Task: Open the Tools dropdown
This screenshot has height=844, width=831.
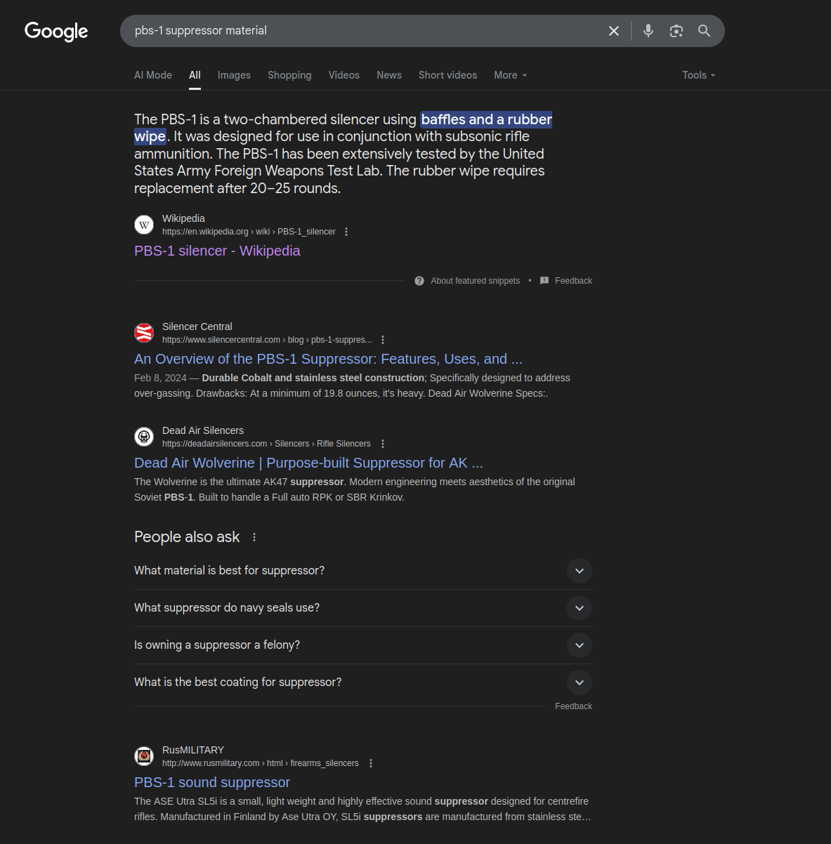Action: point(699,75)
